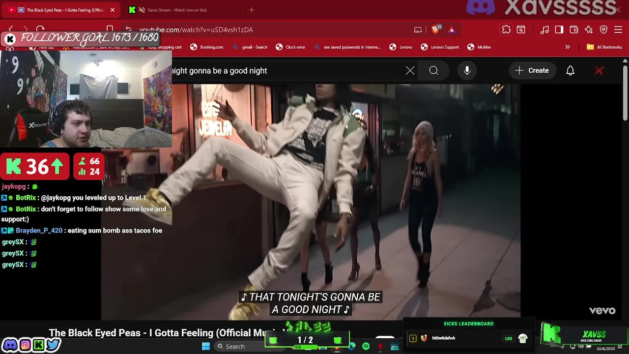Open the Clock error bookmark
This screenshot has height=354, width=629.
tap(290, 47)
